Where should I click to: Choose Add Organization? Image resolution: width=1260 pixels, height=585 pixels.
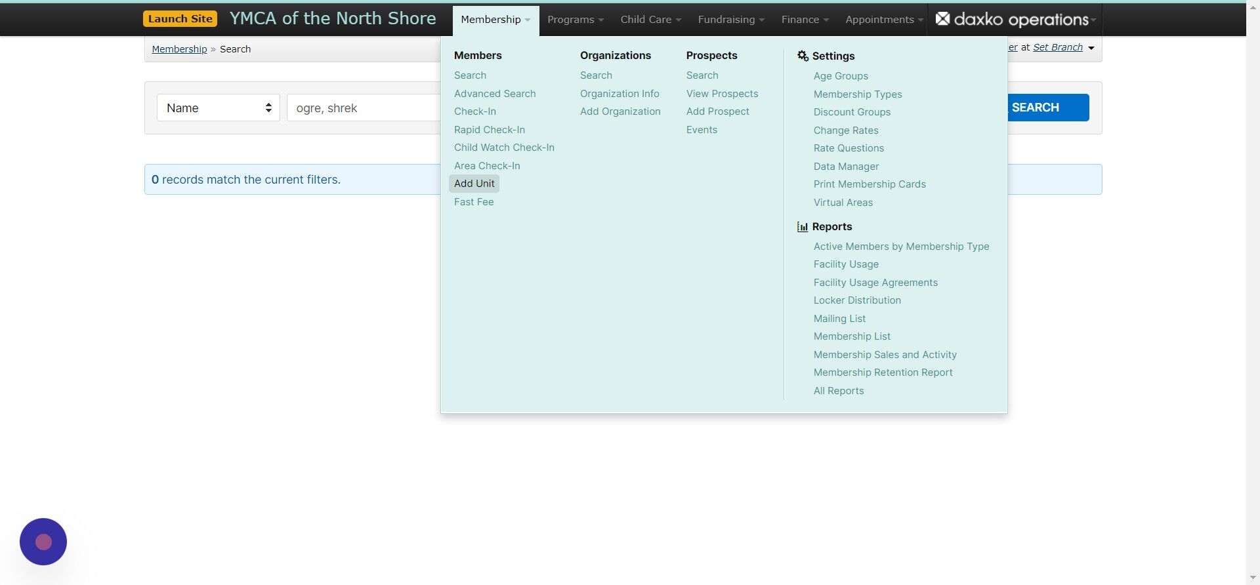coord(620,111)
